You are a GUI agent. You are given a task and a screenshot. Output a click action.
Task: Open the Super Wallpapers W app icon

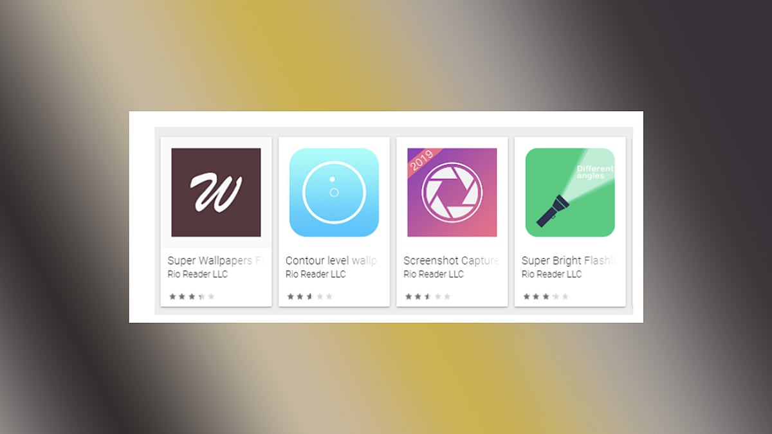tap(216, 192)
